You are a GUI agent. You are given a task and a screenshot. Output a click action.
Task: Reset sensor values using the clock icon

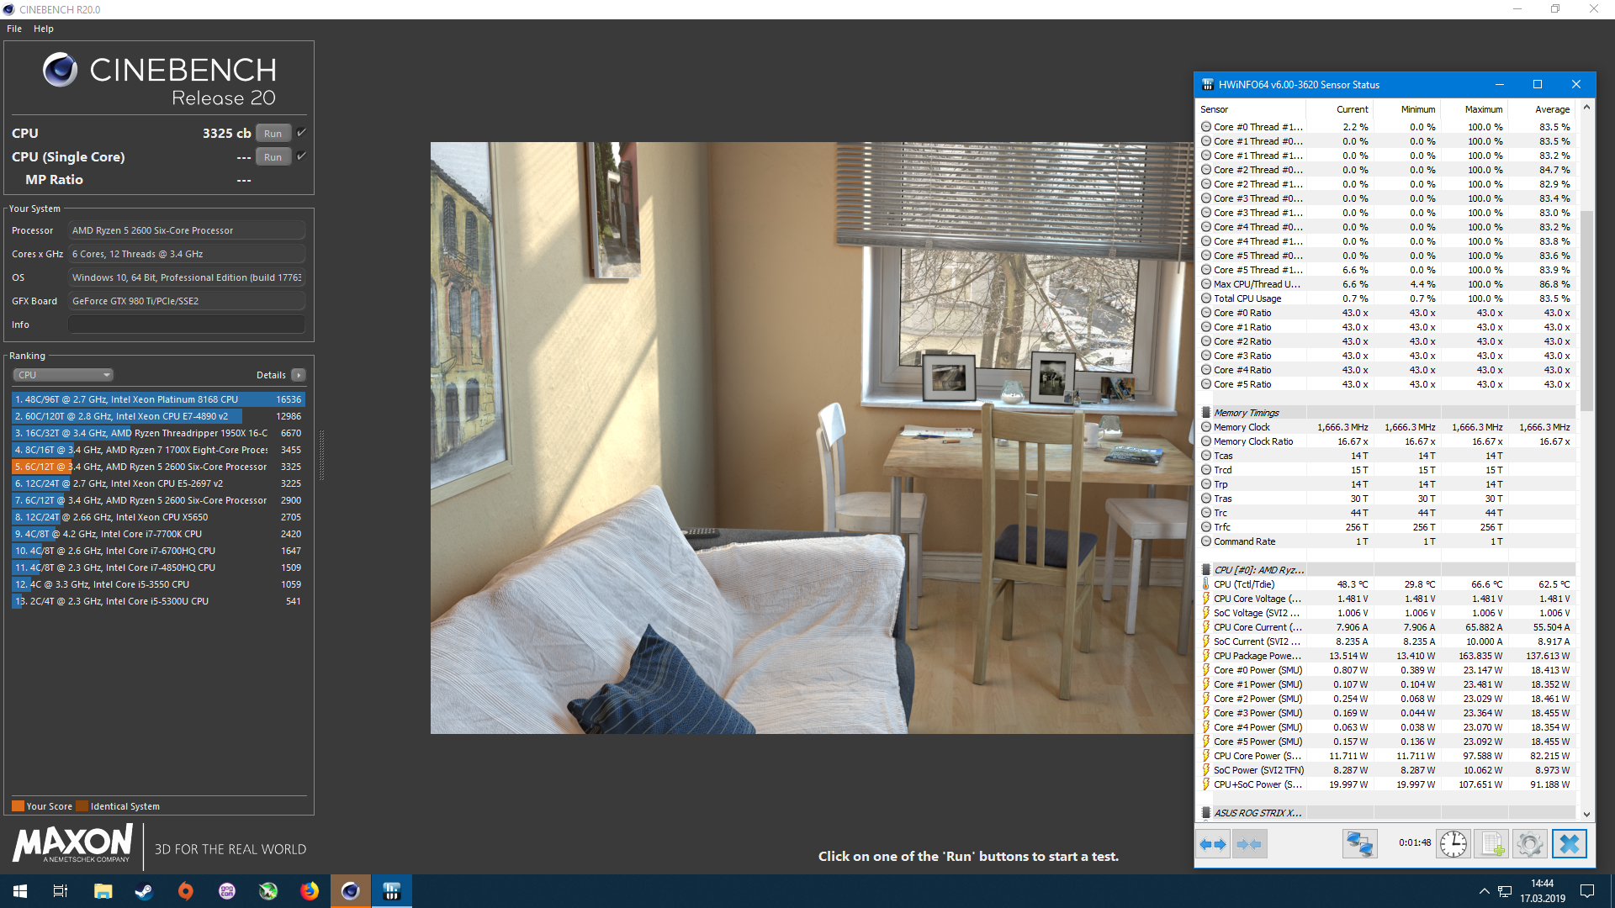pyautogui.click(x=1453, y=844)
